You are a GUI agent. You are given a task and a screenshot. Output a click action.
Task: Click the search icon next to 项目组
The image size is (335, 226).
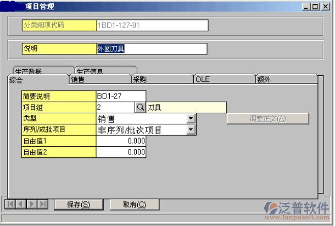click(x=140, y=107)
